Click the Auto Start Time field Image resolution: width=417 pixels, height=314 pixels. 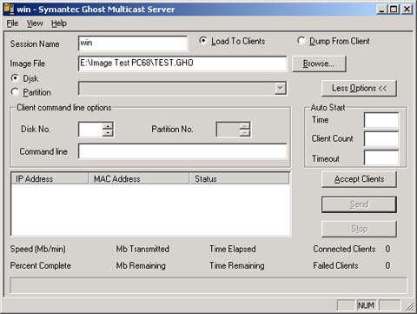[x=381, y=120]
